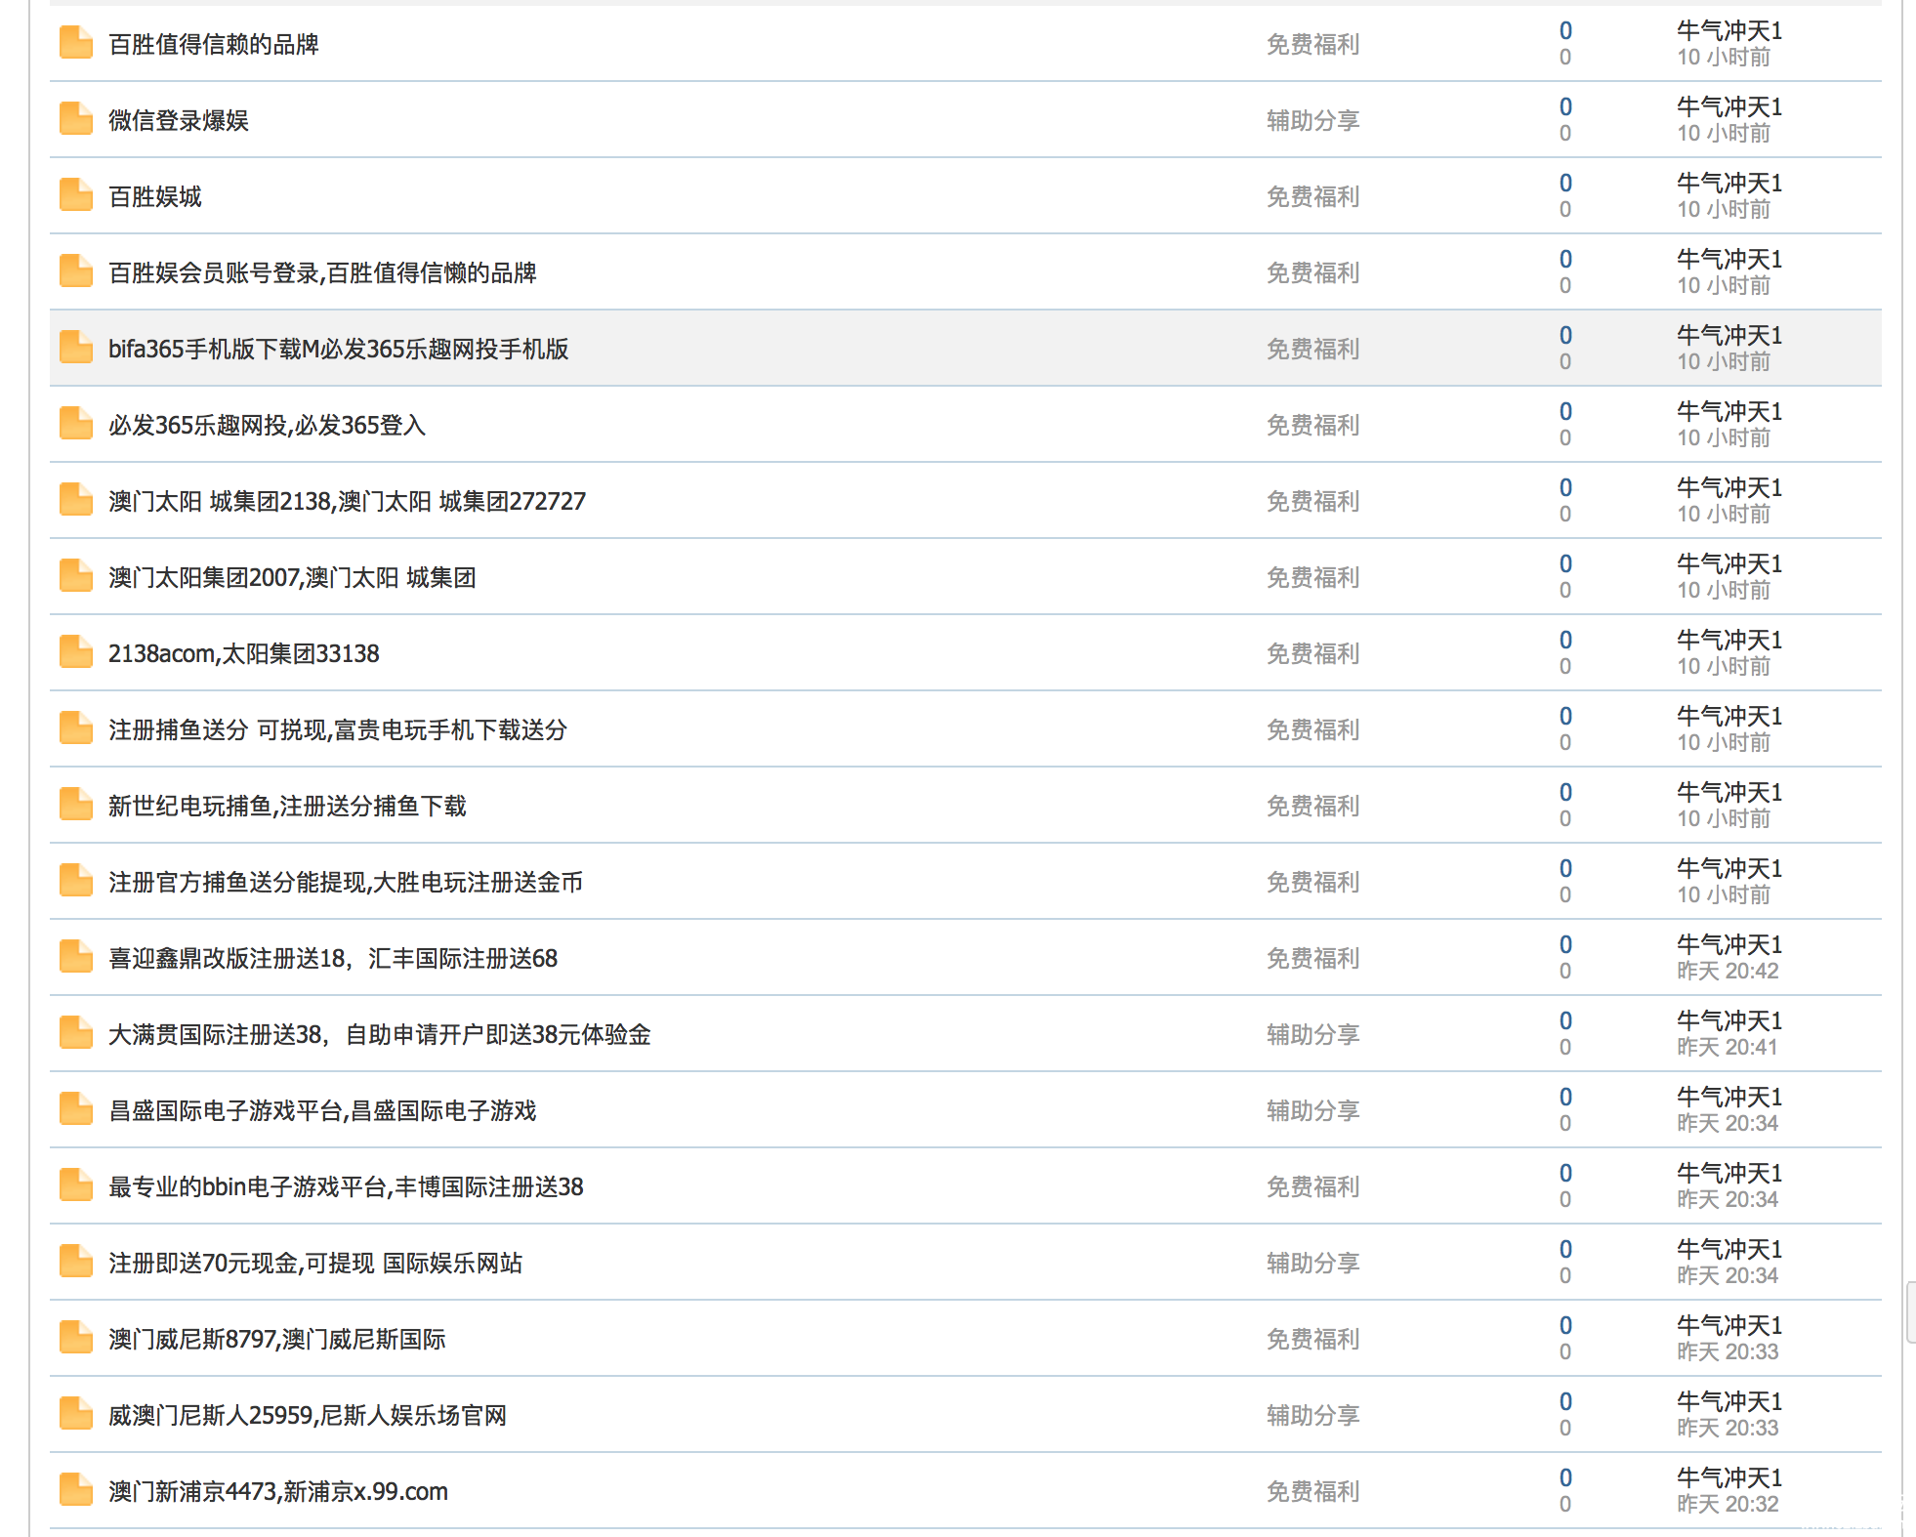Click folder icon beside 必发365乐趣网投 thread
Image resolution: width=1916 pixels, height=1537 pixels.
click(76, 424)
